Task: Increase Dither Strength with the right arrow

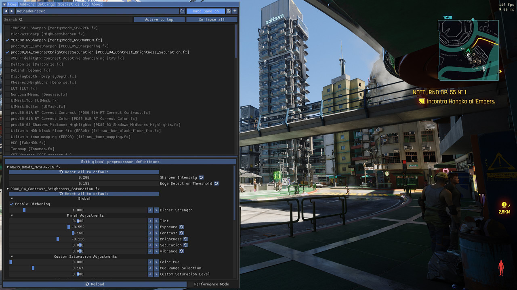Action: click(x=156, y=210)
